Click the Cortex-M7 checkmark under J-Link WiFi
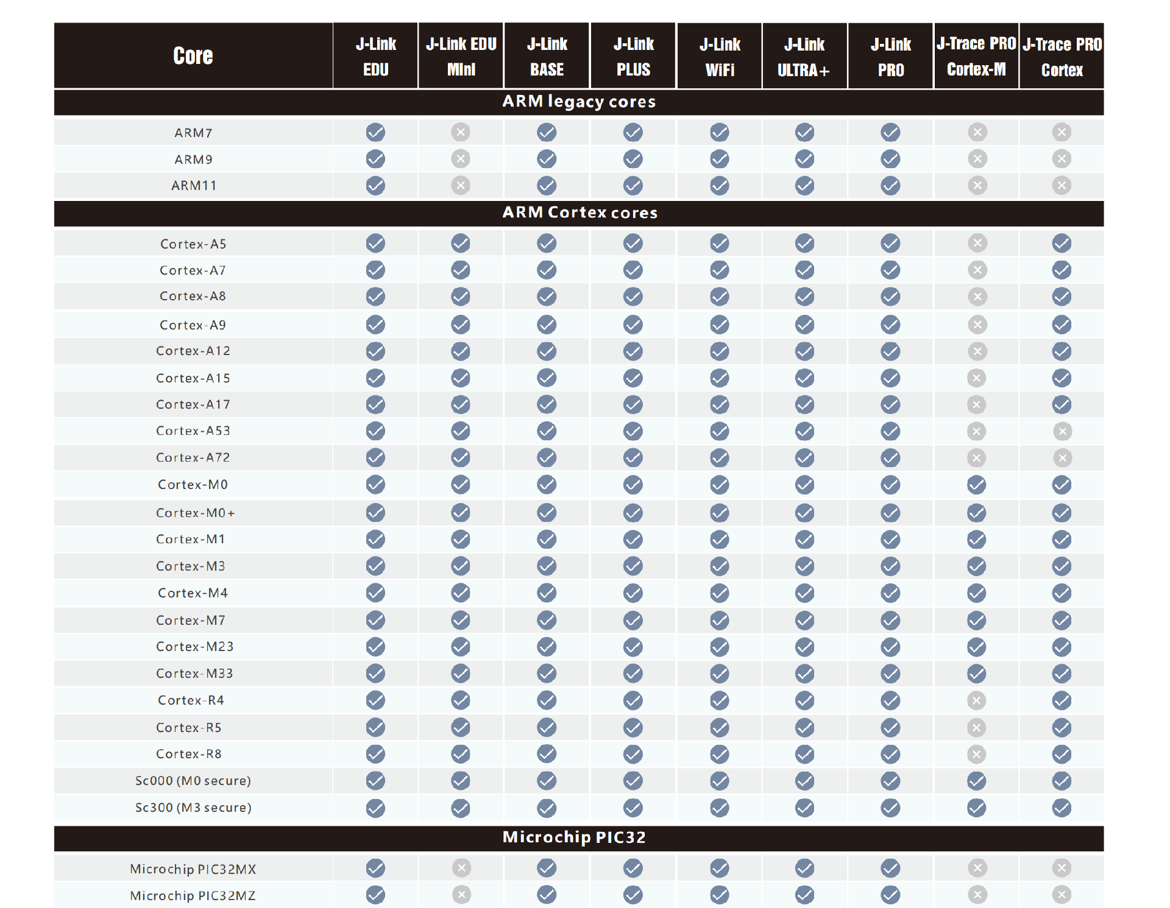This screenshot has width=1170, height=908. (x=720, y=621)
